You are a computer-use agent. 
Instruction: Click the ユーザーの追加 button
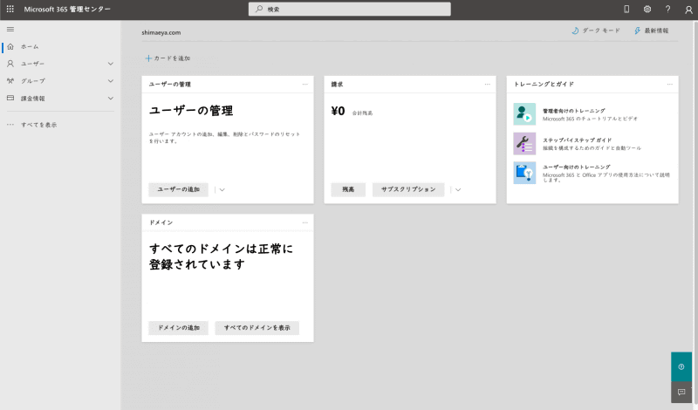click(179, 189)
